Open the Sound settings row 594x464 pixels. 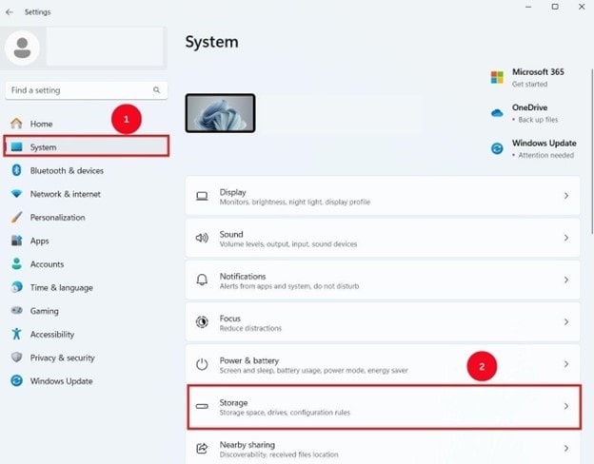(383, 238)
